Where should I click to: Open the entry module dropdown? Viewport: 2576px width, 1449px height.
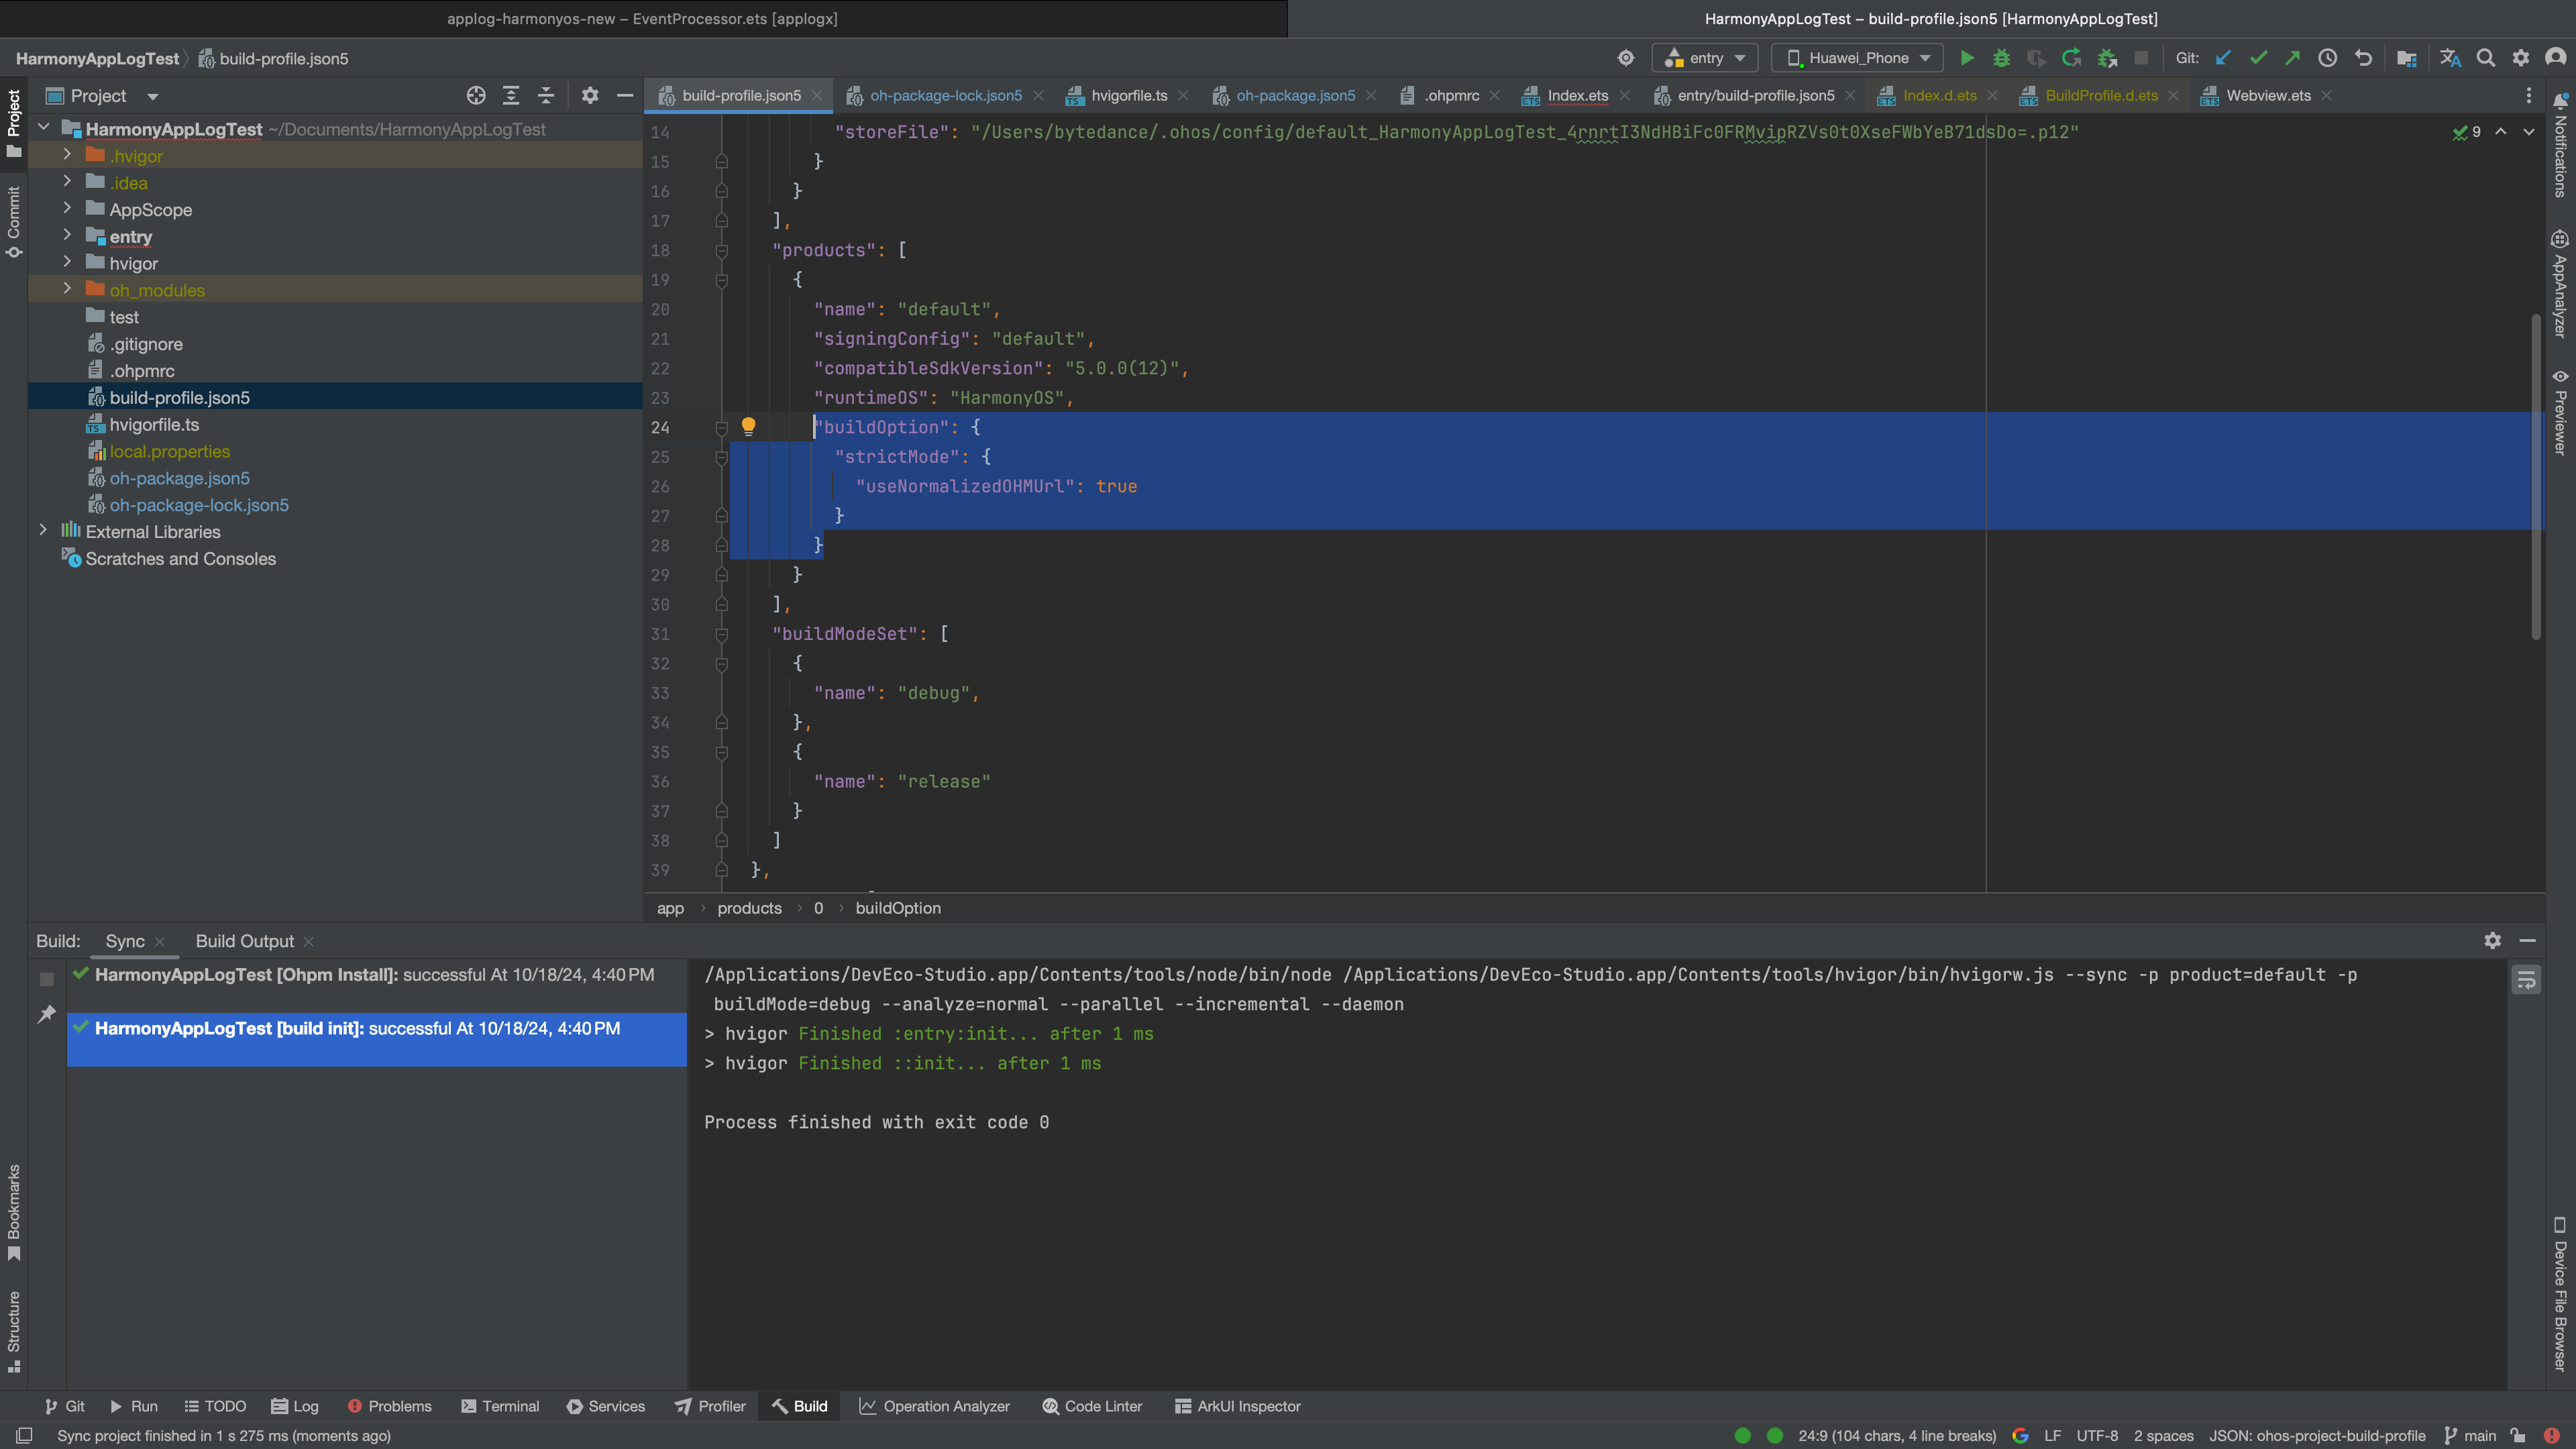coord(1705,58)
